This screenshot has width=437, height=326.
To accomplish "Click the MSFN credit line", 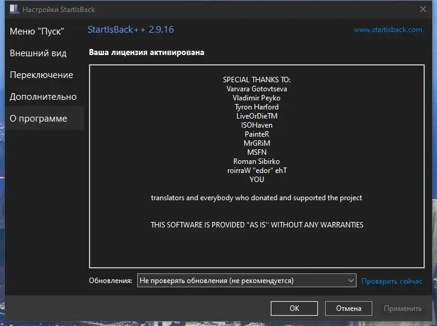I will click(257, 152).
